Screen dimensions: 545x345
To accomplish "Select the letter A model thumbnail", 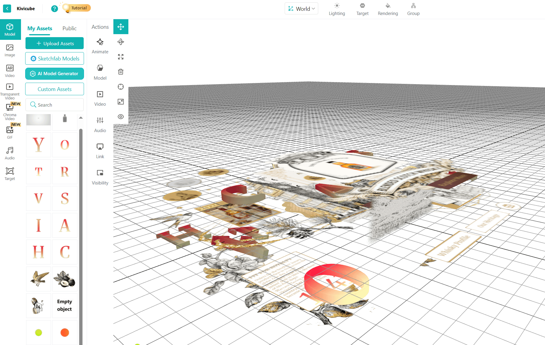I will [x=64, y=225].
